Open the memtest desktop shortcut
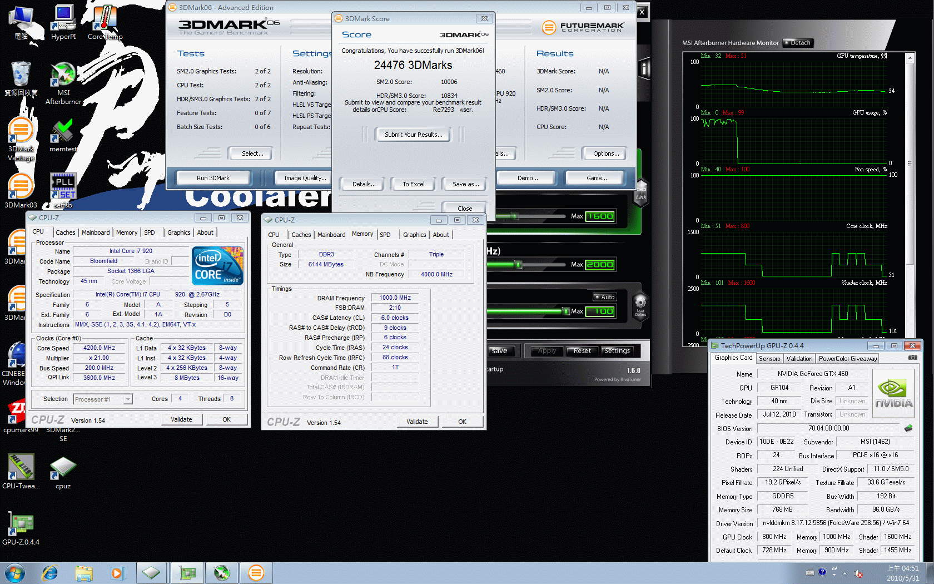Screen dimensions: 934x584 (x=63, y=135)
